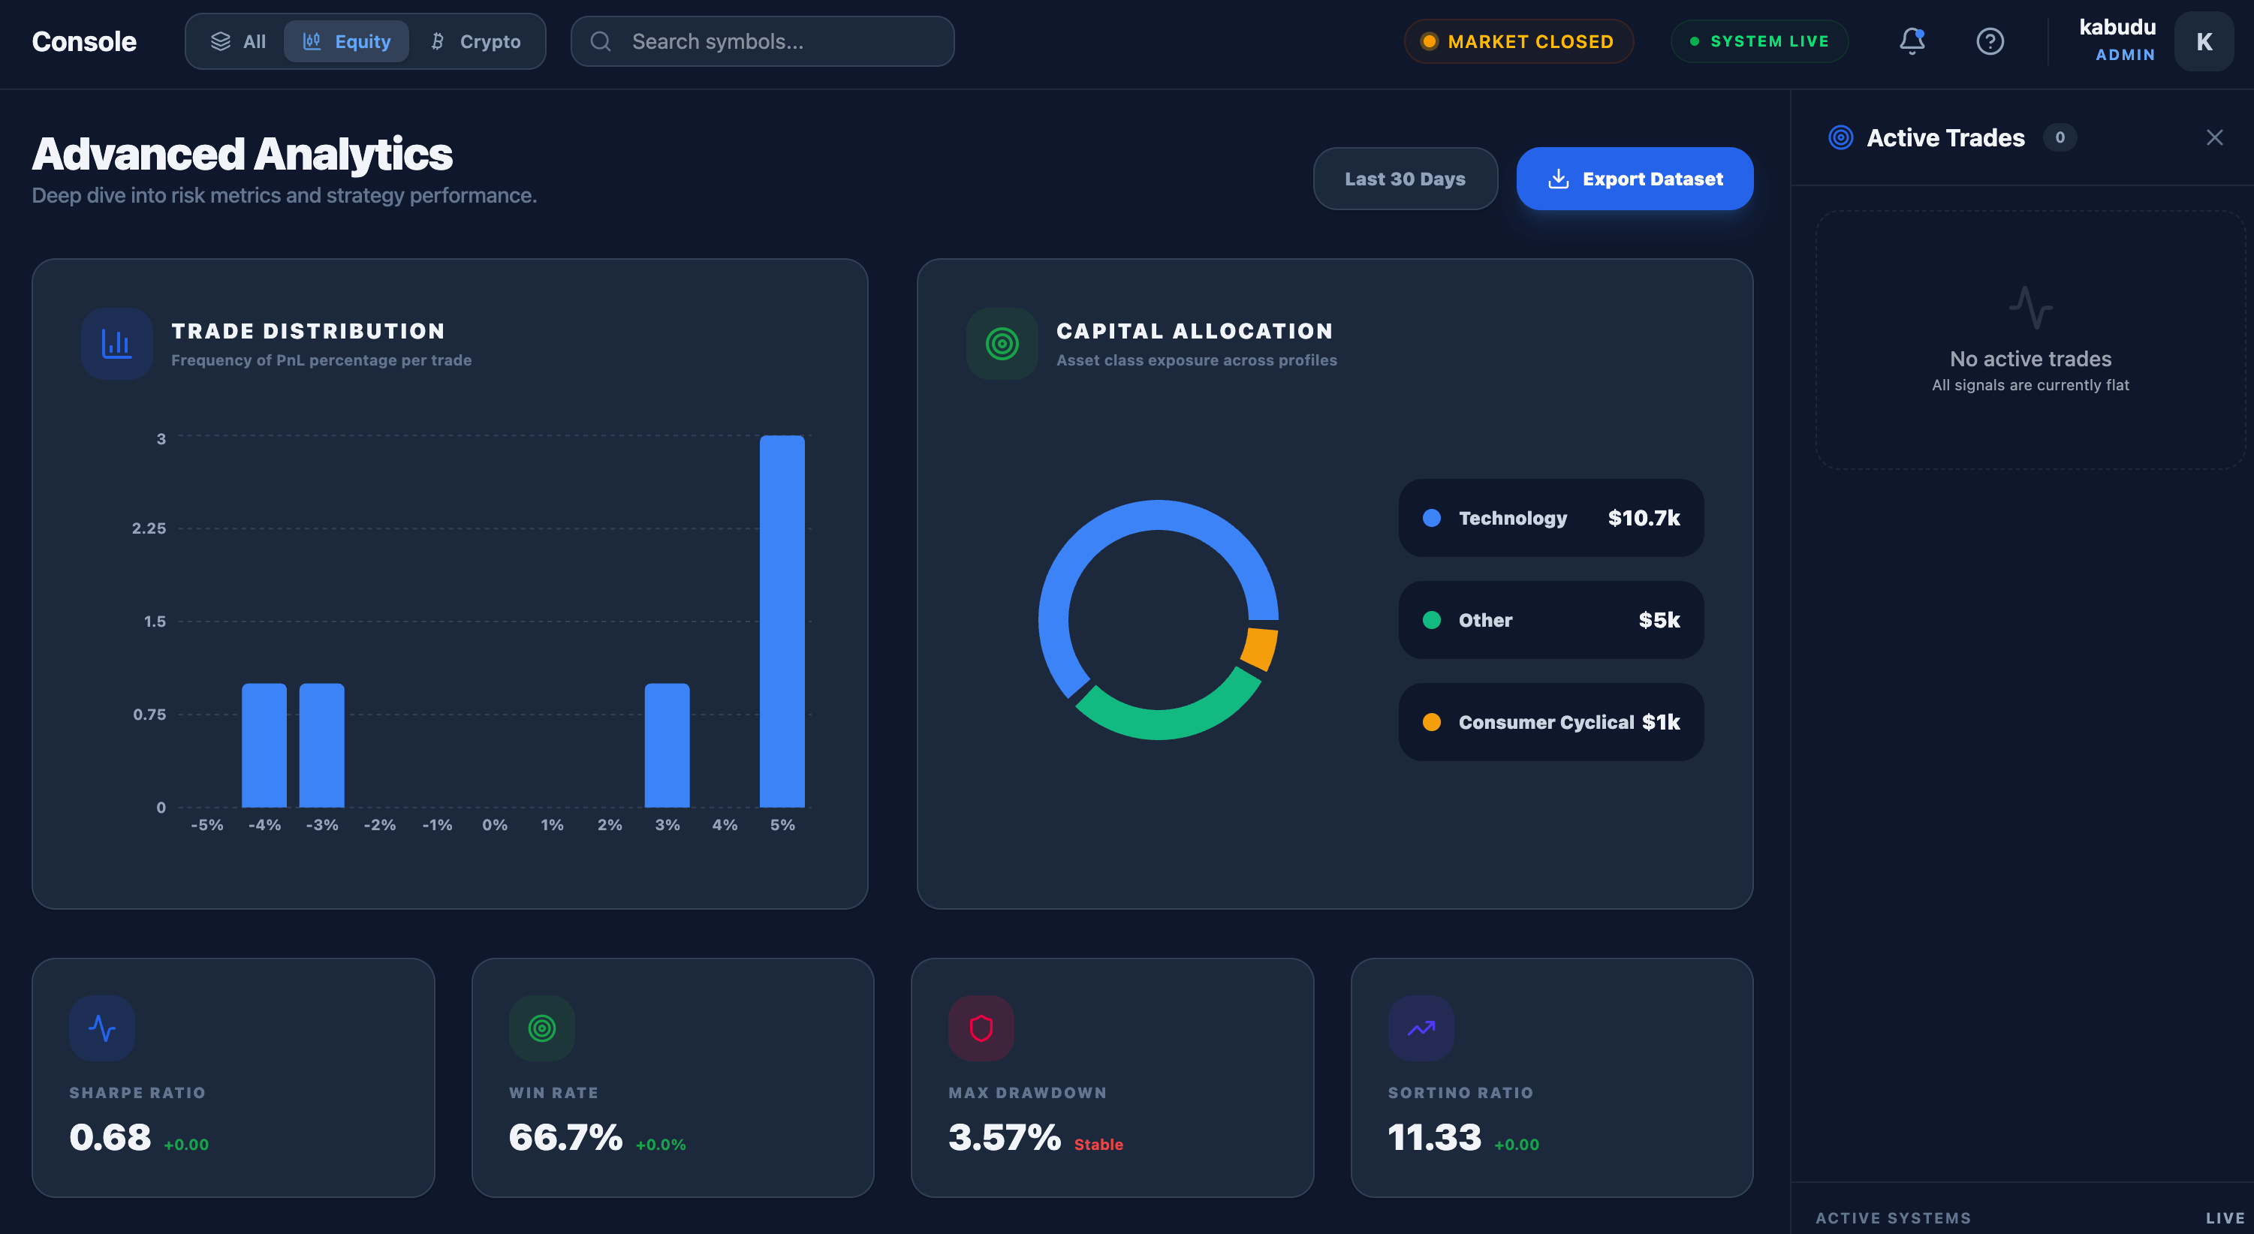Screen dimensions: 2254x1234
Task: Click the Max Drawdown shield icon
Action: coord(982,1028)
